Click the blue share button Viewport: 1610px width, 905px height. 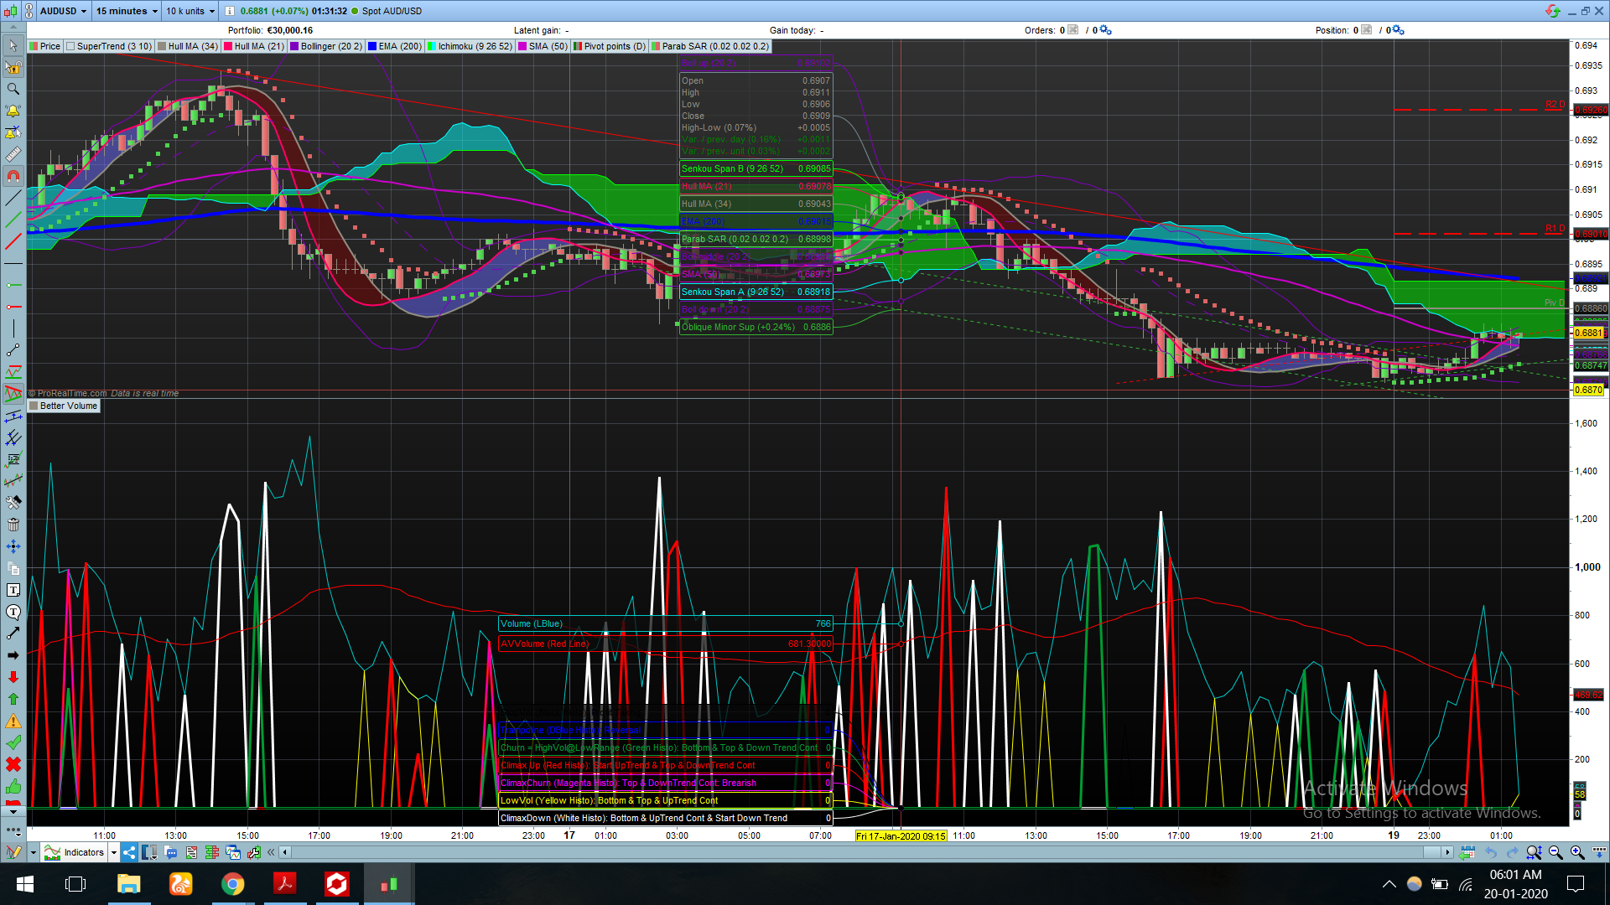tap(129, 852)
